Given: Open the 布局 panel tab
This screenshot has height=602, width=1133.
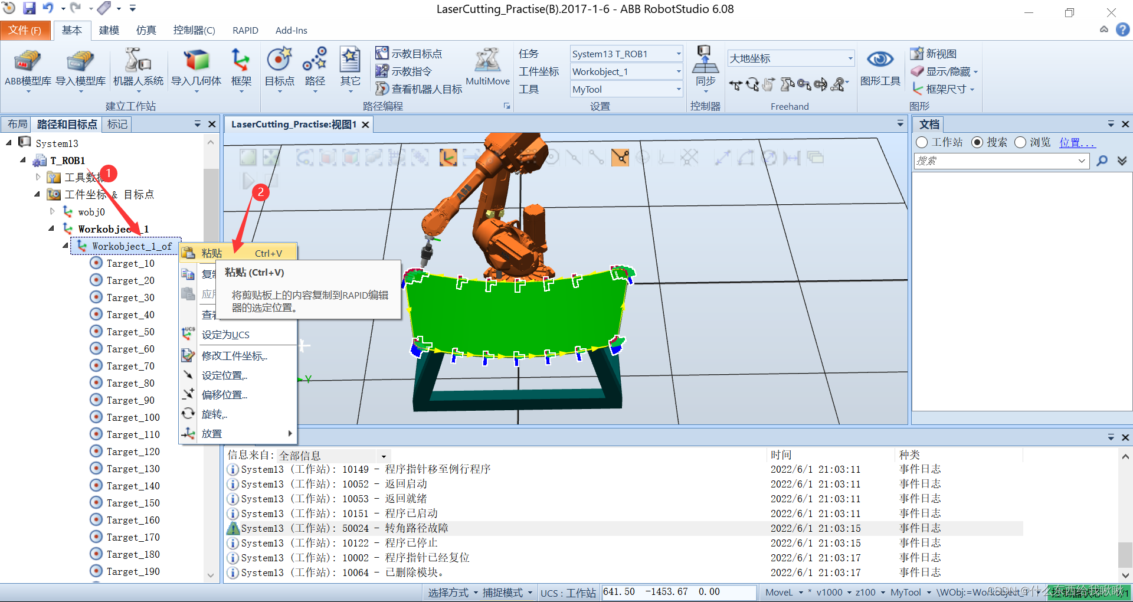Looking at the screenshot, I should [x=17, y=124].
